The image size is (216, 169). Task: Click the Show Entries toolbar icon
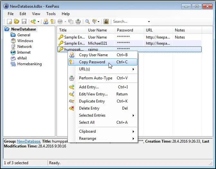point(94,22)
